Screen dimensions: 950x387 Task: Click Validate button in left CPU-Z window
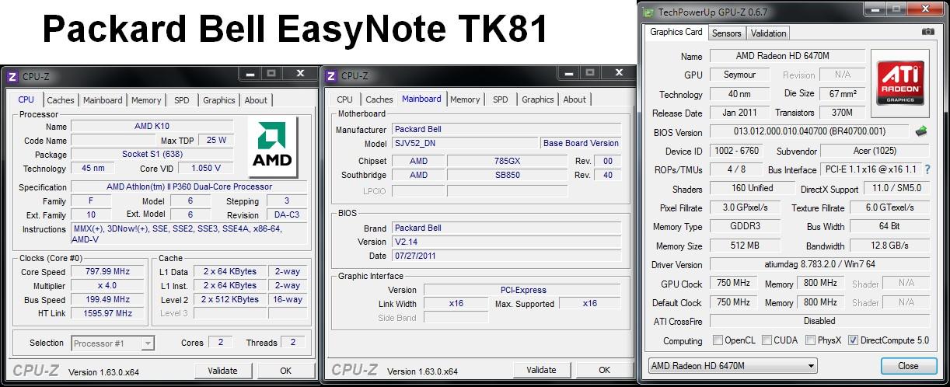(x=222, y=371)
